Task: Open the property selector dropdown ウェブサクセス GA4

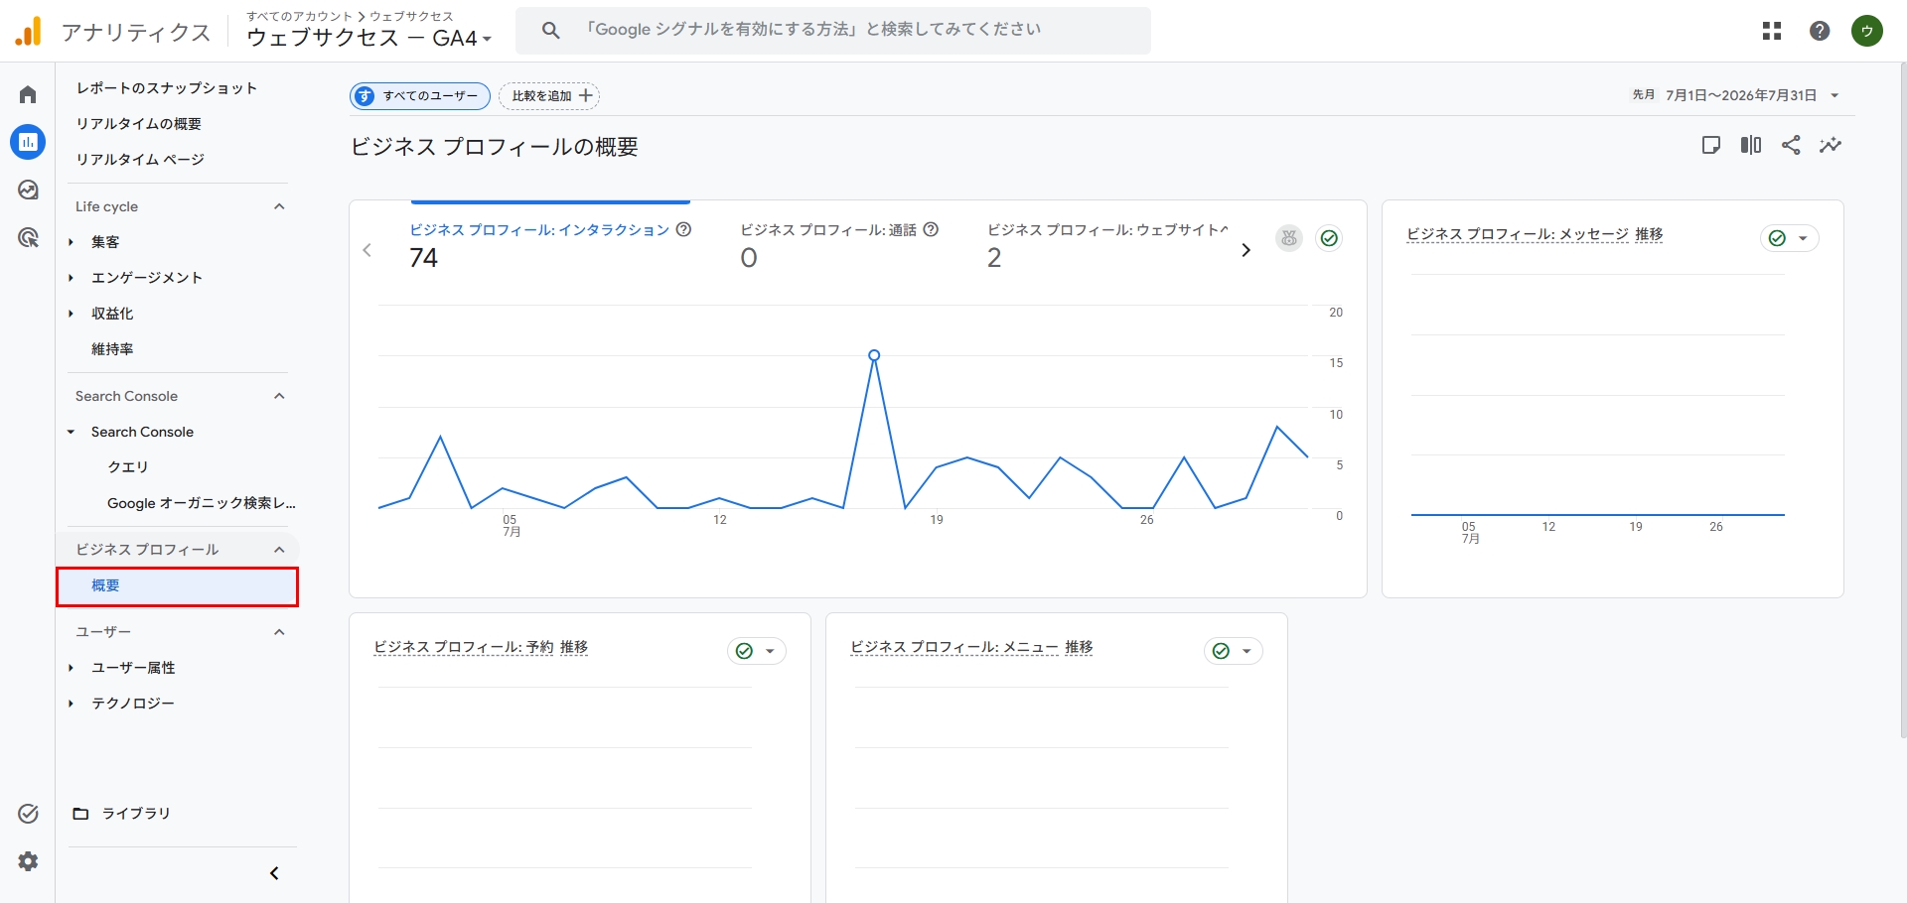Action: (369, 38)
